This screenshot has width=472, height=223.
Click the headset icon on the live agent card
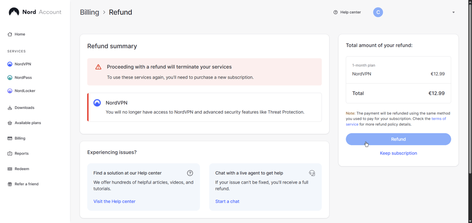(312, 173)
